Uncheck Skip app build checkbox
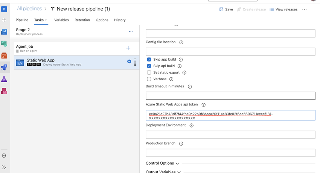 pyautogui.click(x=149, y=59)
